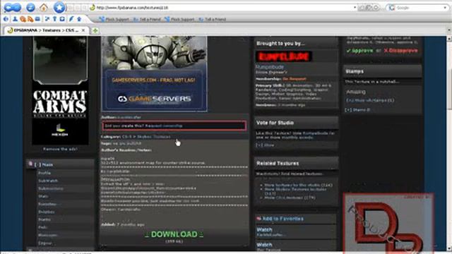
Task: Expand the Stamp it option
Action: (x=357, y=110)
